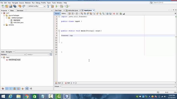
Task: Toggle Sort by Name in Navigator
Action: point(27,89)
